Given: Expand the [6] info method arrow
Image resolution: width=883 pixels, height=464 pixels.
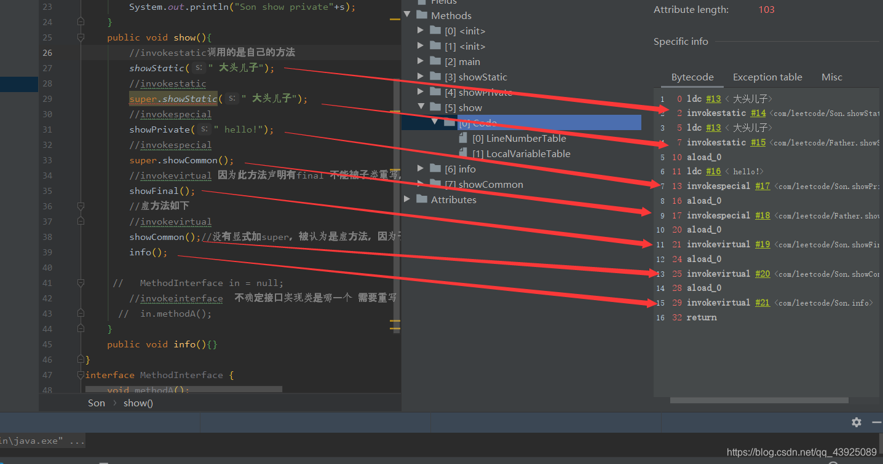Looking at the screenshot, I should tap(421, 169).
